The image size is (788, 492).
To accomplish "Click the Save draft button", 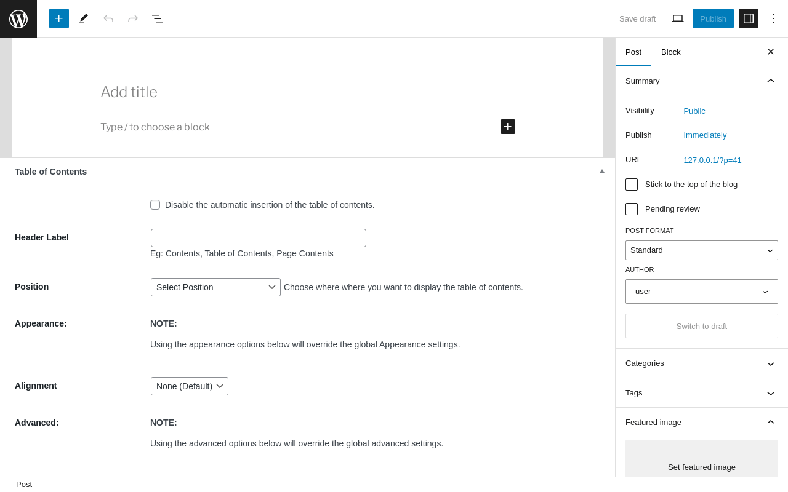I will [637, 18].
